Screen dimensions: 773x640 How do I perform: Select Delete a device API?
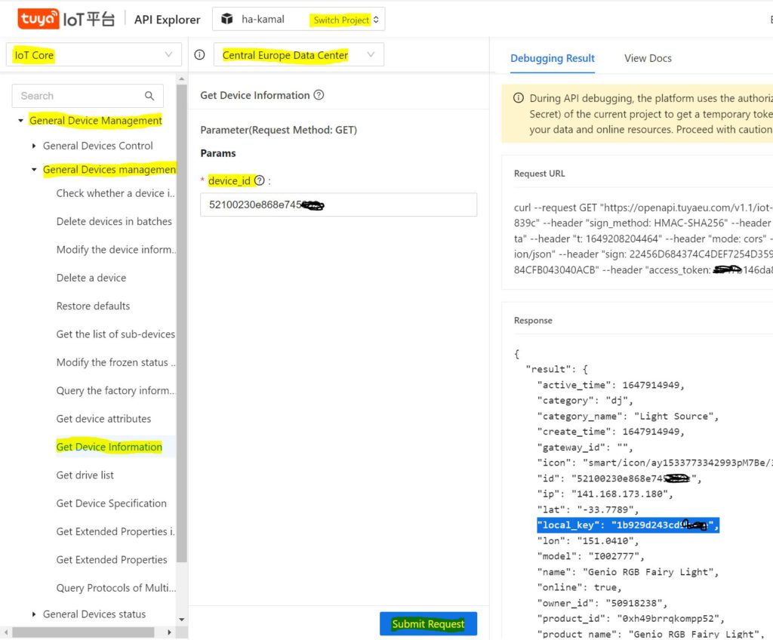pyautogui.click(x=91, y=278)
